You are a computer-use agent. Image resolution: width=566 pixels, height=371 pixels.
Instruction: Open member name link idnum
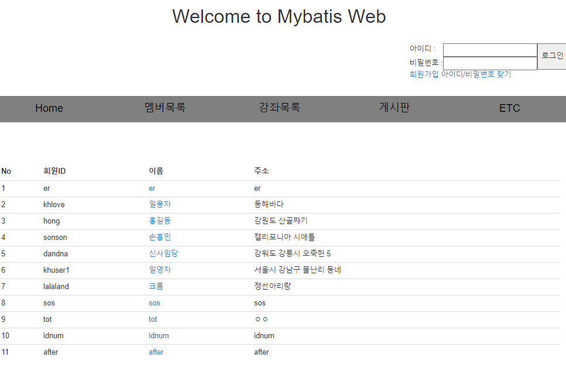(159, 336)
